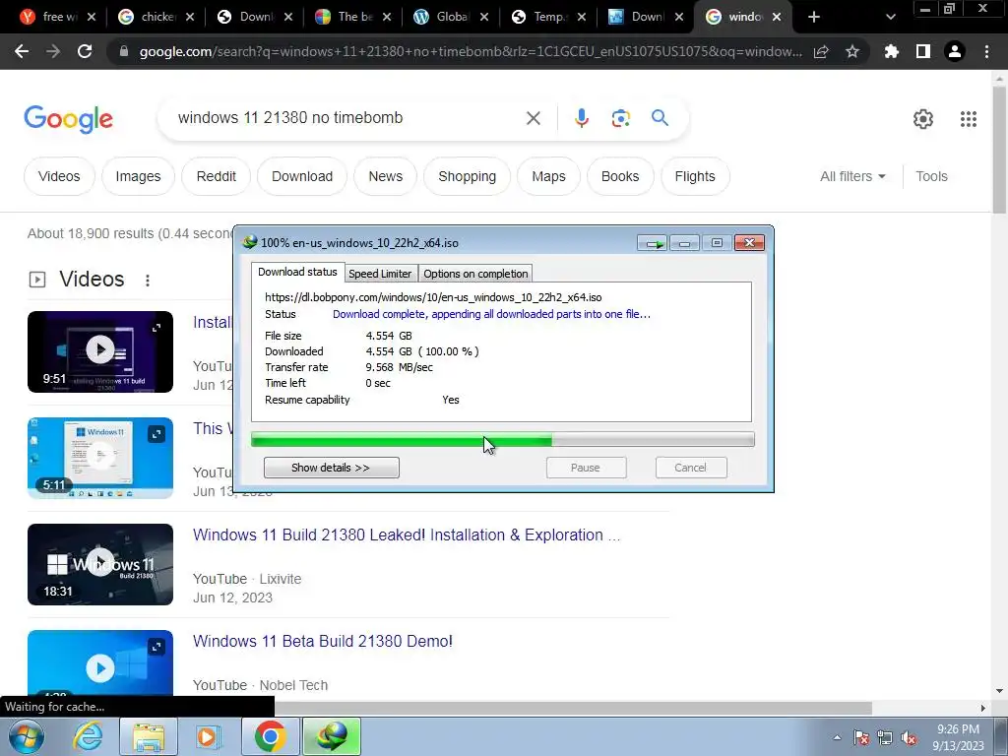This screenshot has width=1008, height=756.
Task: Click the horizontal page scrollbar
Action: pos(572,708)
